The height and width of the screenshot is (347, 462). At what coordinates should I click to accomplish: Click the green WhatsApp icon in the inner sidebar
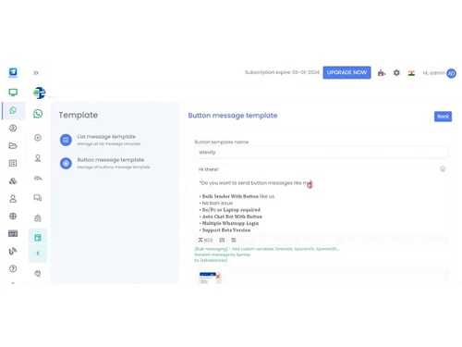38,114
